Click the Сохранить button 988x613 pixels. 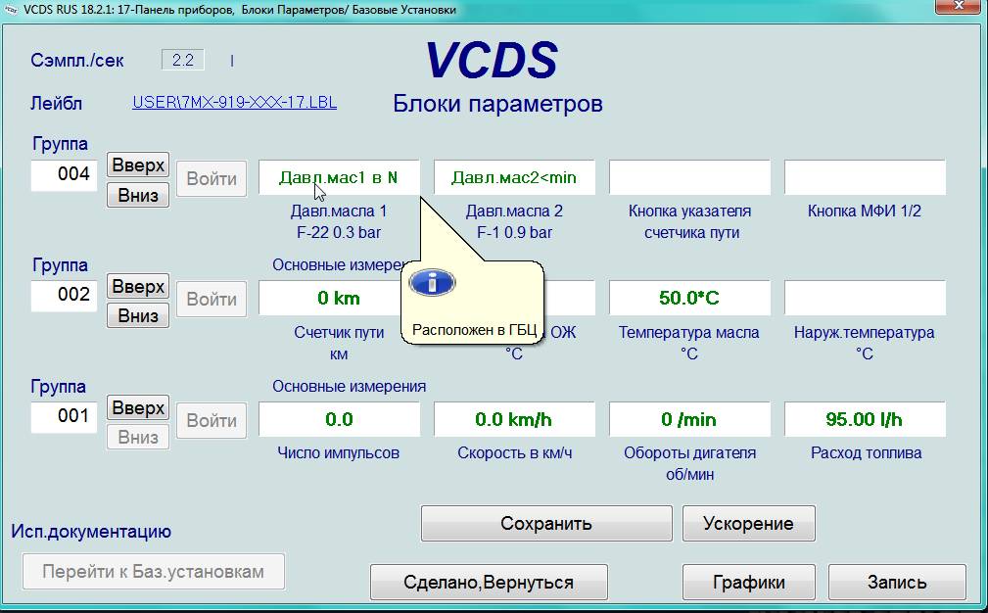point(546,523)
